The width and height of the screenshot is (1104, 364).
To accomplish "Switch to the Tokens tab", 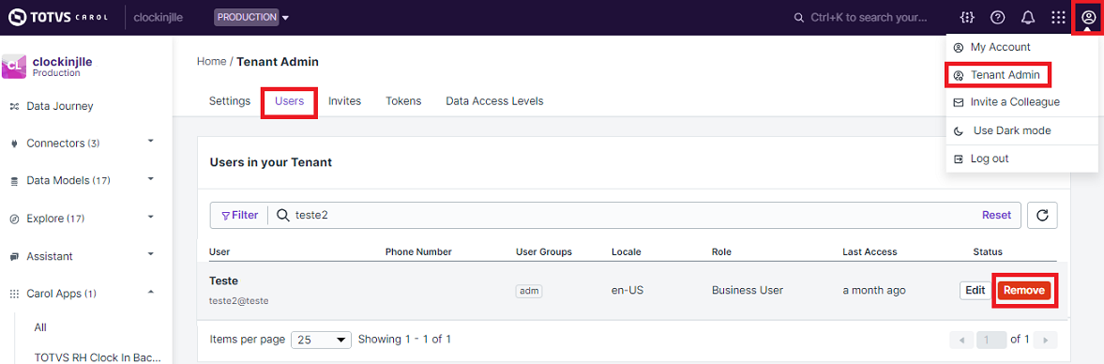I will (x=403, y=100).
